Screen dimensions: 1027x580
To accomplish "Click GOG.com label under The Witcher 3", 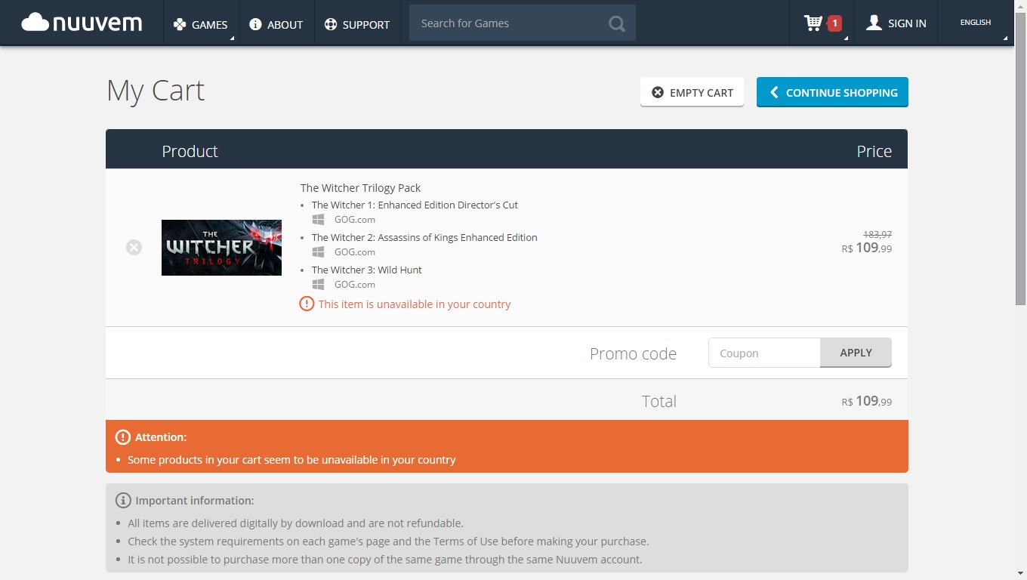I will [355, 285].
